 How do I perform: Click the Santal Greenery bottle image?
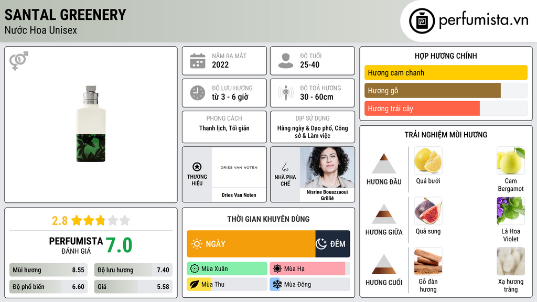tap(91, 124)
